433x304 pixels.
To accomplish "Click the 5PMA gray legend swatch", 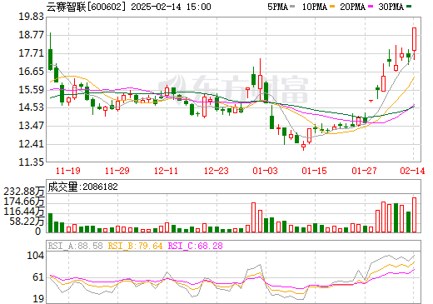I will 292,7.
